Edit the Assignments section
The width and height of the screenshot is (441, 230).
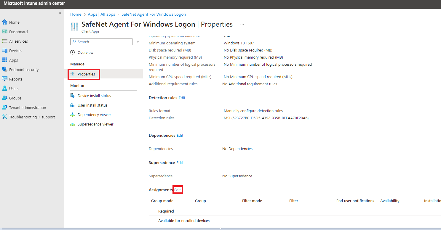pyautogui.click(x=178, y=190)
